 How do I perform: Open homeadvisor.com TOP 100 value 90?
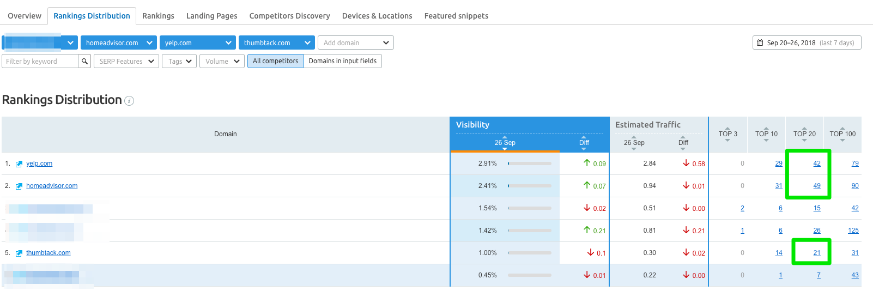point(855,186)
